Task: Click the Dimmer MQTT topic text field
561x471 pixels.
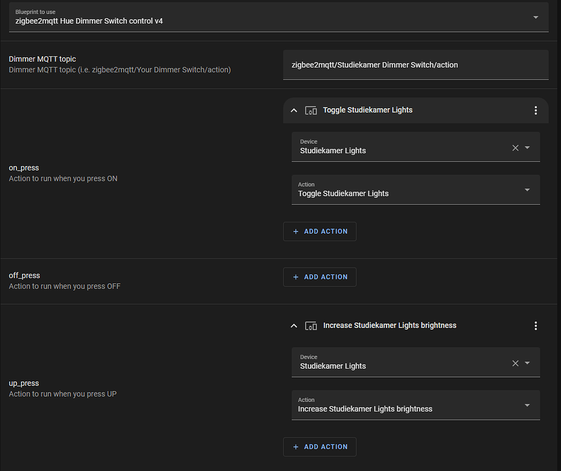Action: [415, 65]
